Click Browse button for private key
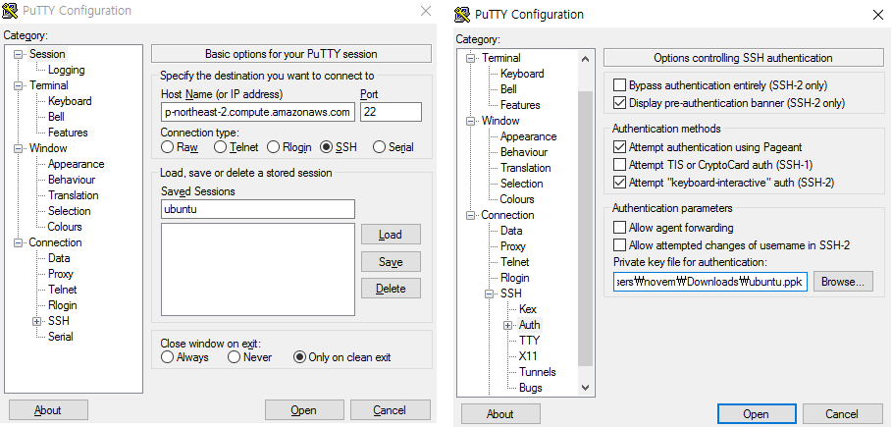This screenshot has width=892, height=427. tap(843, 282)
